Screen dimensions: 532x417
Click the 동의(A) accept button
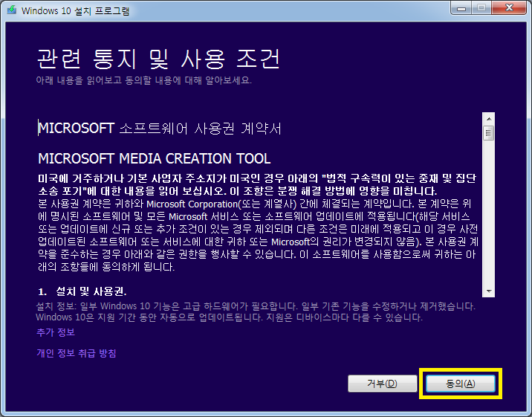461,384
